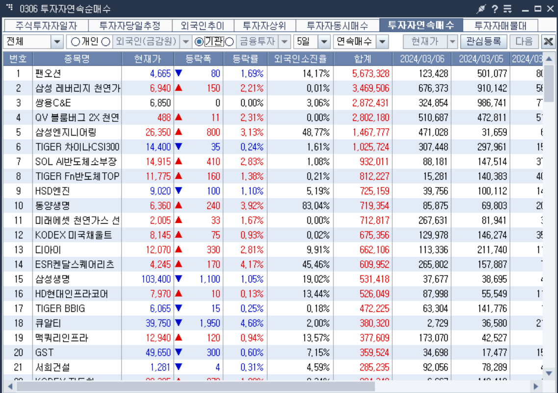Screen dimensions: 558x393
Task: Select ESR켄달스퀘어리츠 stock name
Action: coord(75,264)
